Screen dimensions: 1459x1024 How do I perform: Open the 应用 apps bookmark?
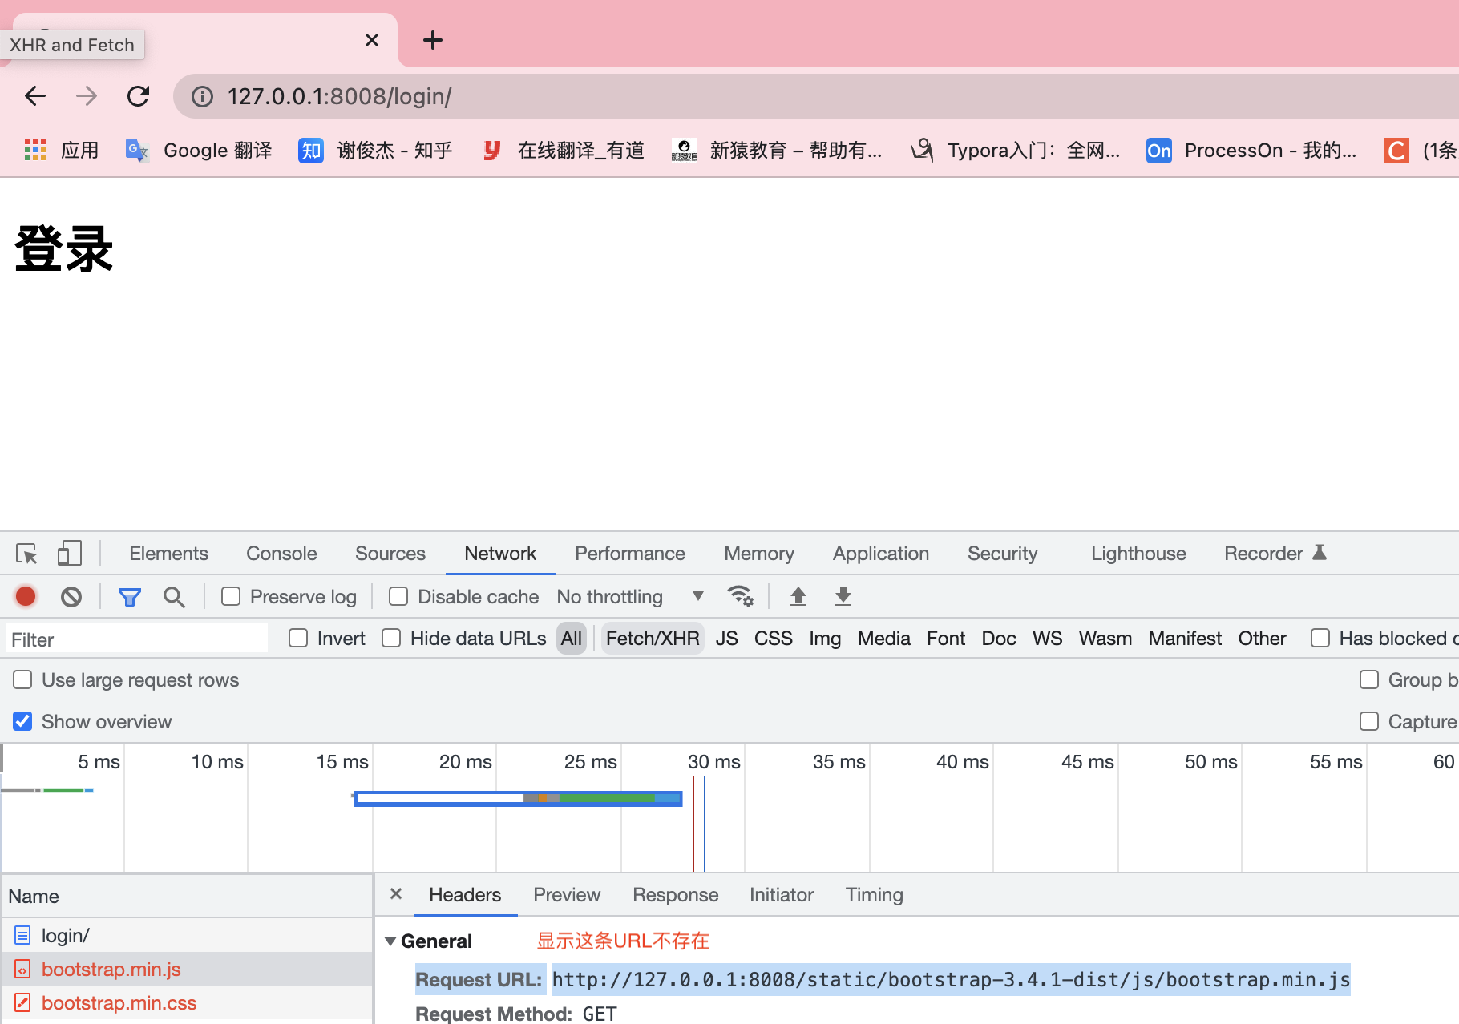62,150
